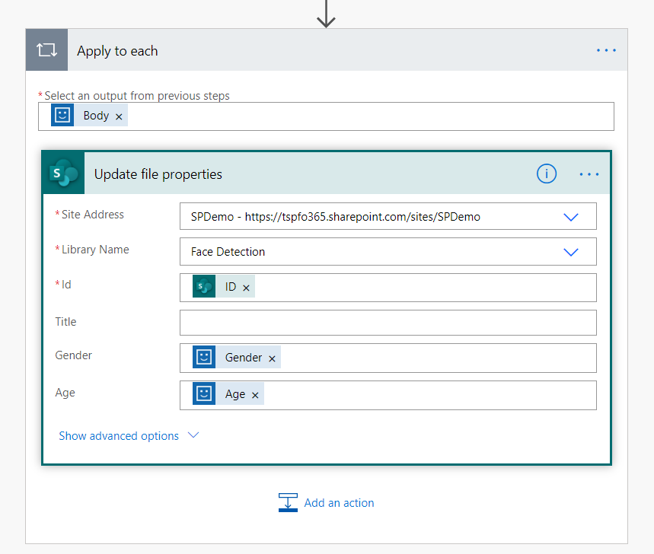This screenshot has height=554, width=654.
Task: Click the SharePoint icon in action header
Action: 63,174
